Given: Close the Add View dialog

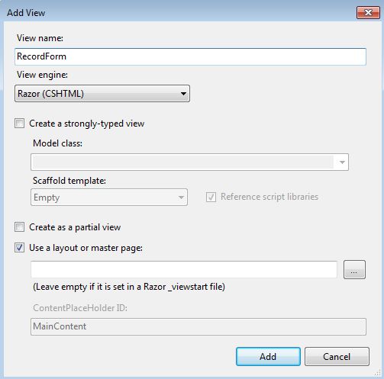Looking at the screenshot, I should 368,12.
